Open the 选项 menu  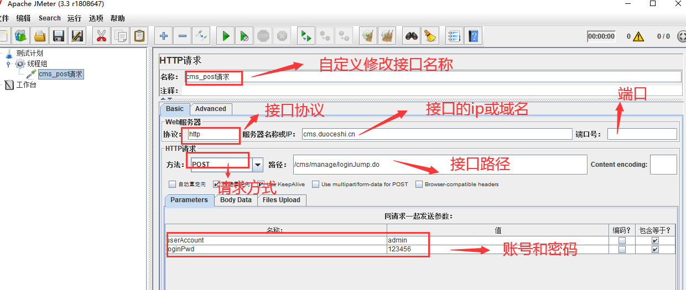96,18
